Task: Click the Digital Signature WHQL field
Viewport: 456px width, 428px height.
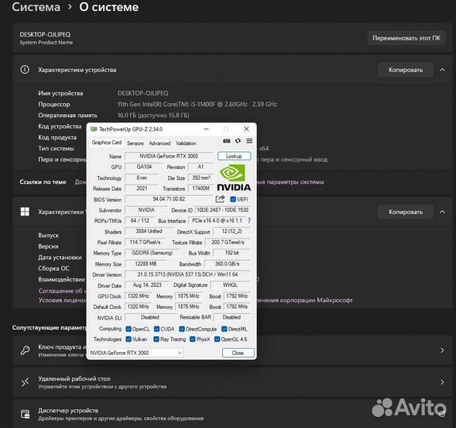Action: tap(230, 285)
